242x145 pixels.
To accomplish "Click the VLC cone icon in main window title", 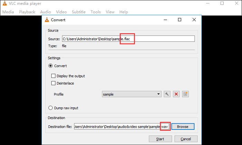I will 4,4.
